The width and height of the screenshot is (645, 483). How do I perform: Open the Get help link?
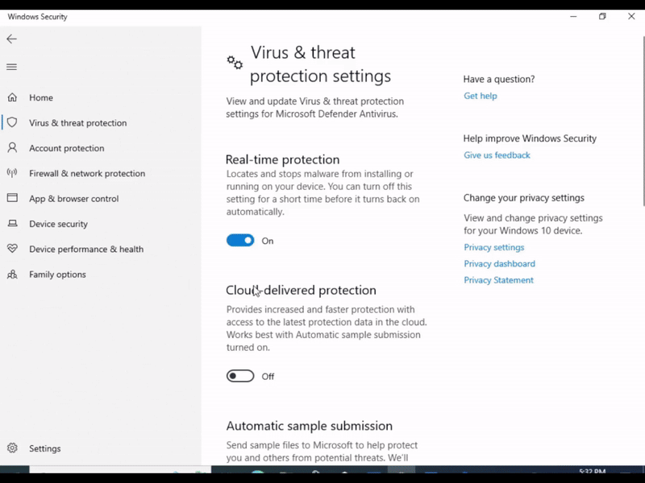click(481, 96)
